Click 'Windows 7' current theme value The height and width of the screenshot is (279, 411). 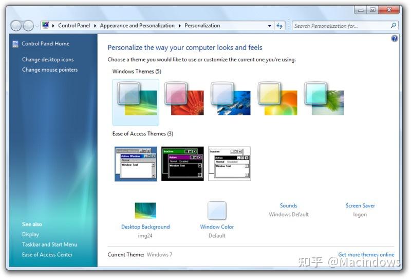[x=160, y=255]
